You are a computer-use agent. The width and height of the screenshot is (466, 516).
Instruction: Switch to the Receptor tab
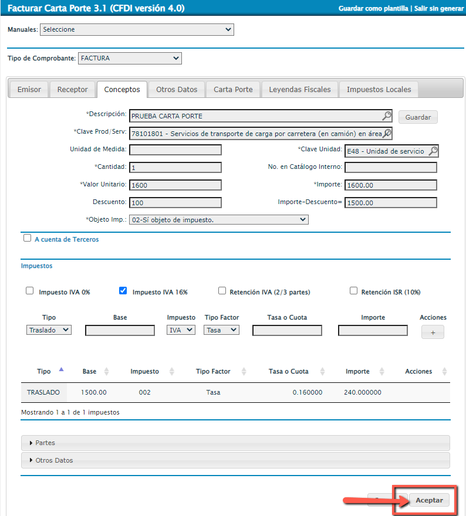point(72,90)
